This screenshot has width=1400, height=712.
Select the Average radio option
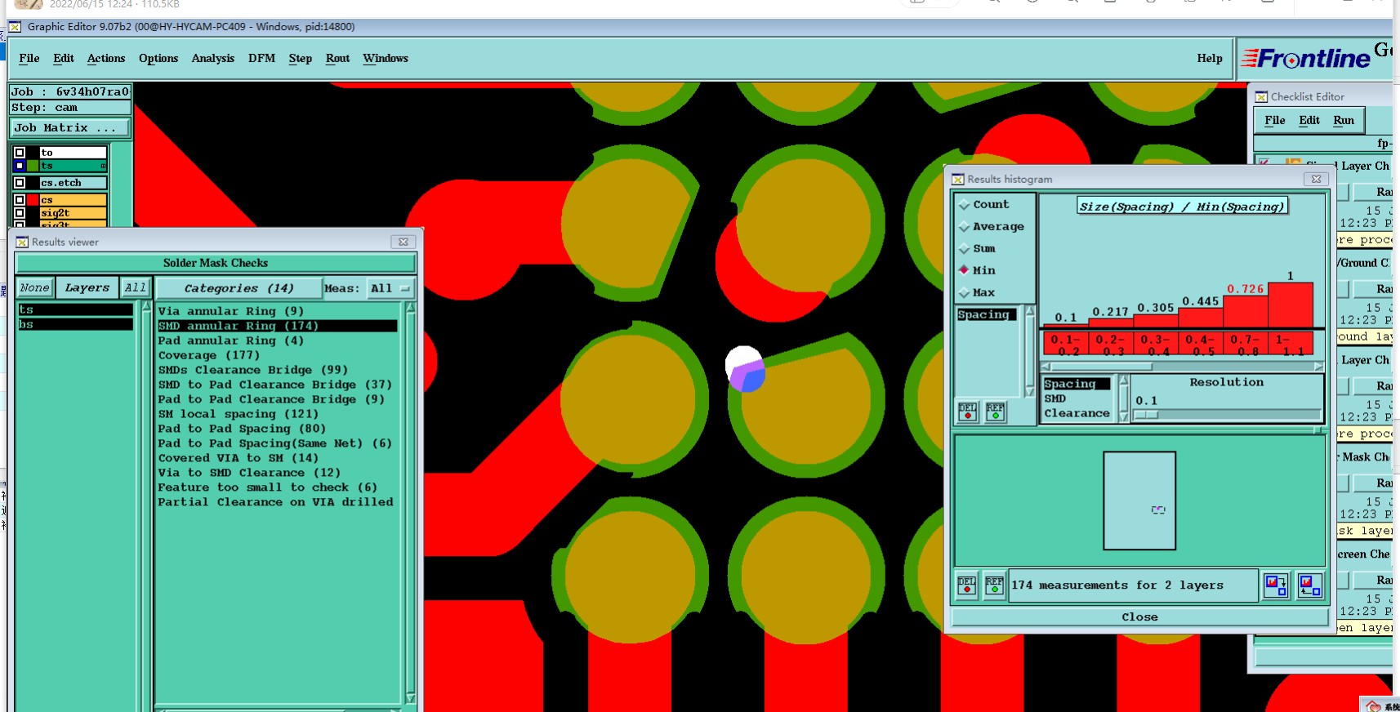point(965,227)
